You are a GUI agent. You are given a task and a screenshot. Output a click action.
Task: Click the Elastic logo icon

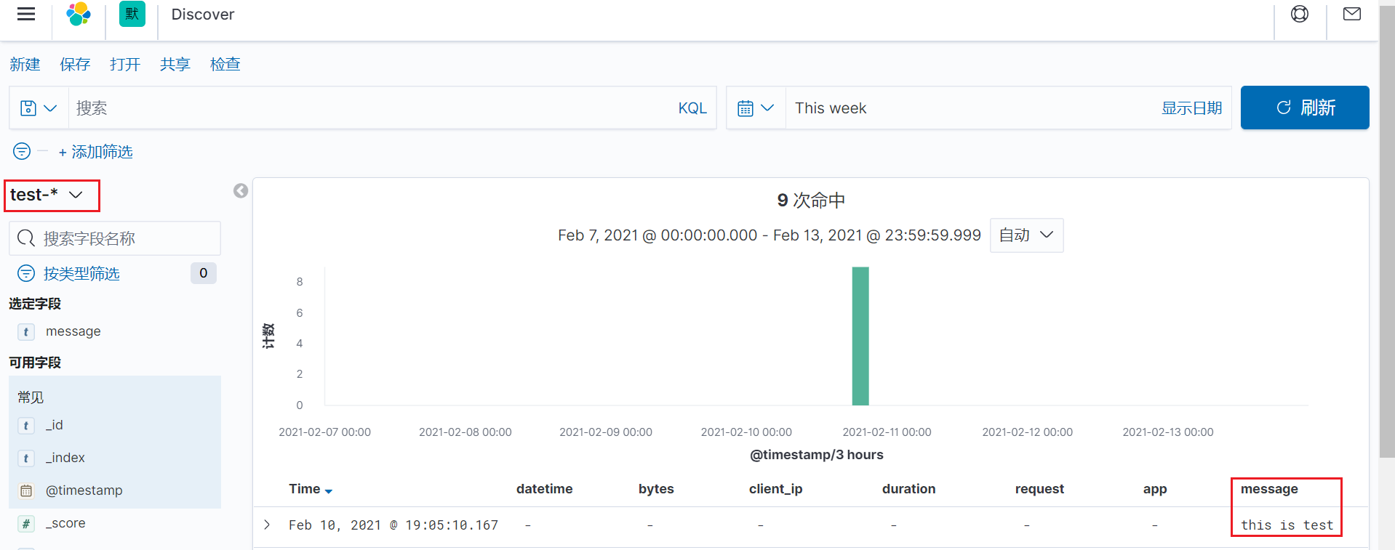coord(79,15)
